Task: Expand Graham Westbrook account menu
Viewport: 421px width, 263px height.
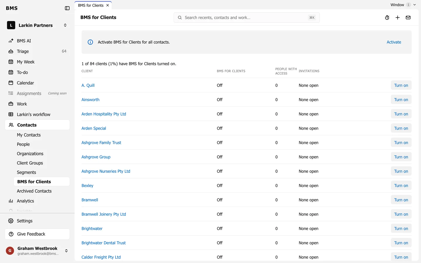Action: tap(37, 251)
